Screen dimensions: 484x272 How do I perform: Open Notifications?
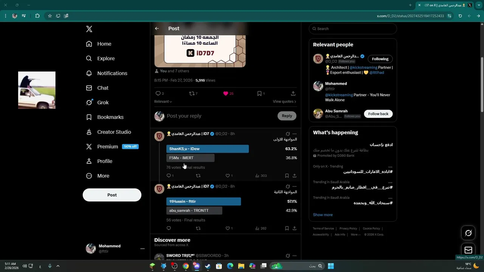click(107, 73)
